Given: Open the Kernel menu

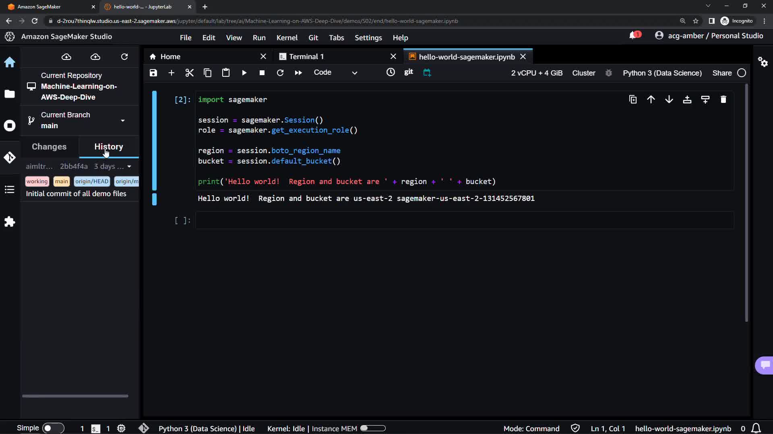Looking at the screenshot, I should (x=287, y=37).
